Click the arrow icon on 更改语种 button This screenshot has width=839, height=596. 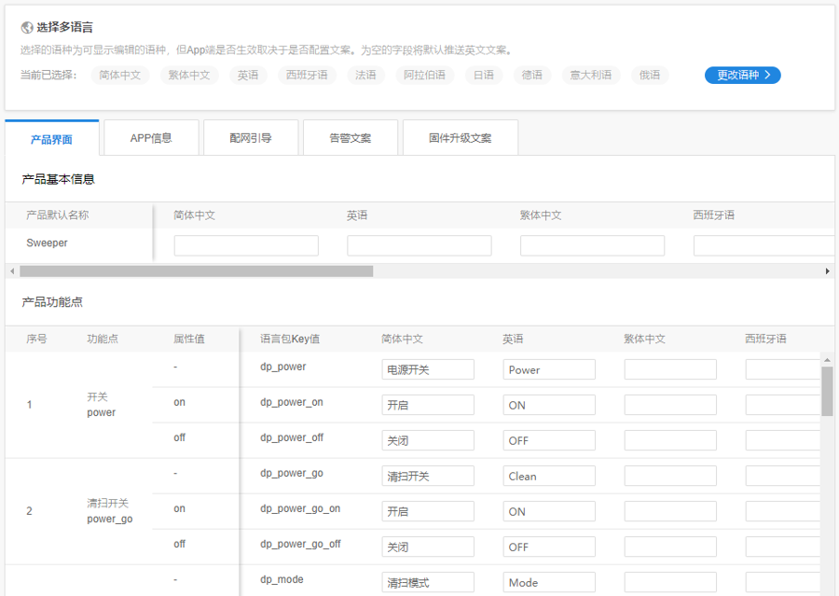coord(769,75)
